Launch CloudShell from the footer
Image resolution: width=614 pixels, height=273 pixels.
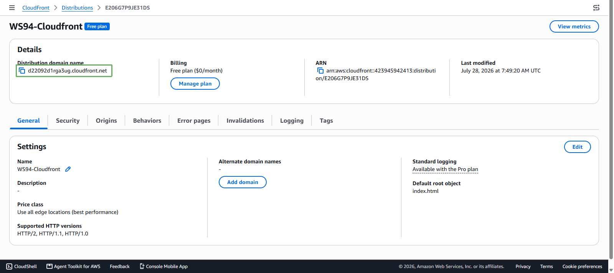(x=21, y=266)
